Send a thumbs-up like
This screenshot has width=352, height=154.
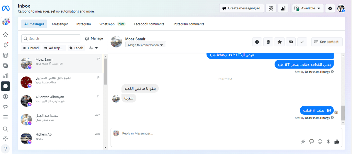(x=337, y=142)
